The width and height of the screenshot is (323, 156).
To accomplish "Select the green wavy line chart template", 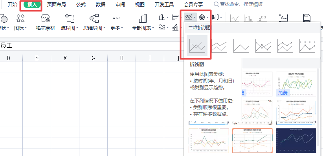I will click(296, 84).
